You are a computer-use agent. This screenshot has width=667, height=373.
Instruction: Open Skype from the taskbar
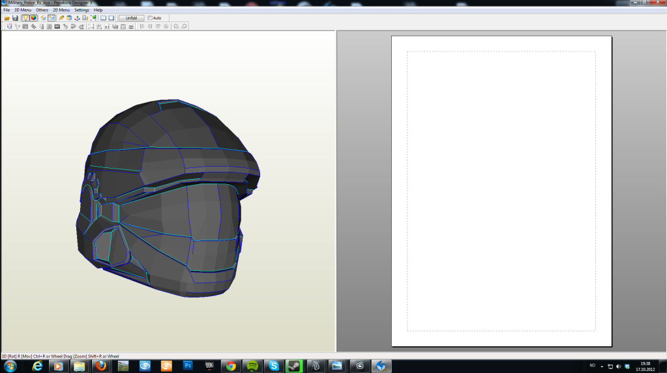[274, 366]
